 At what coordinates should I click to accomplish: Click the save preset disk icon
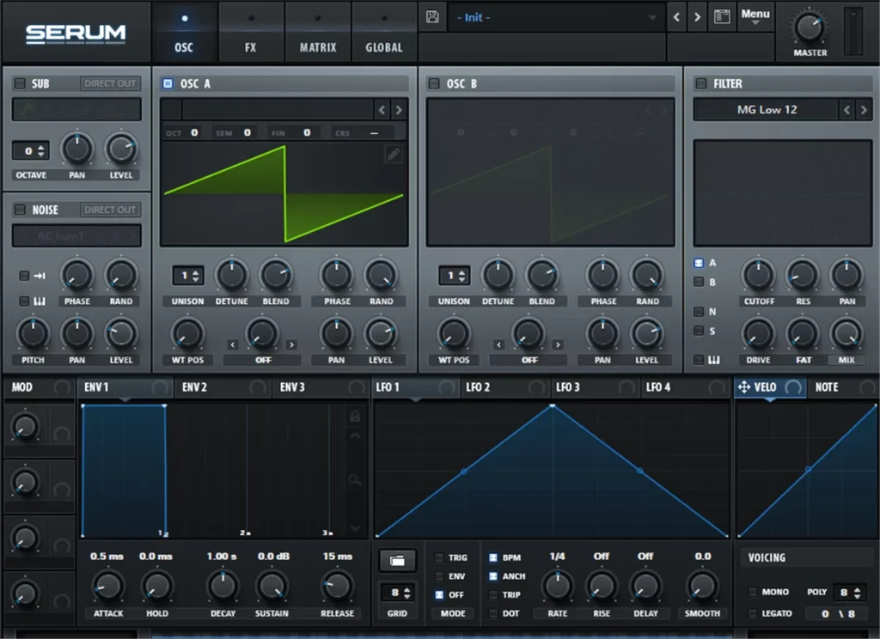coord(432,16)
